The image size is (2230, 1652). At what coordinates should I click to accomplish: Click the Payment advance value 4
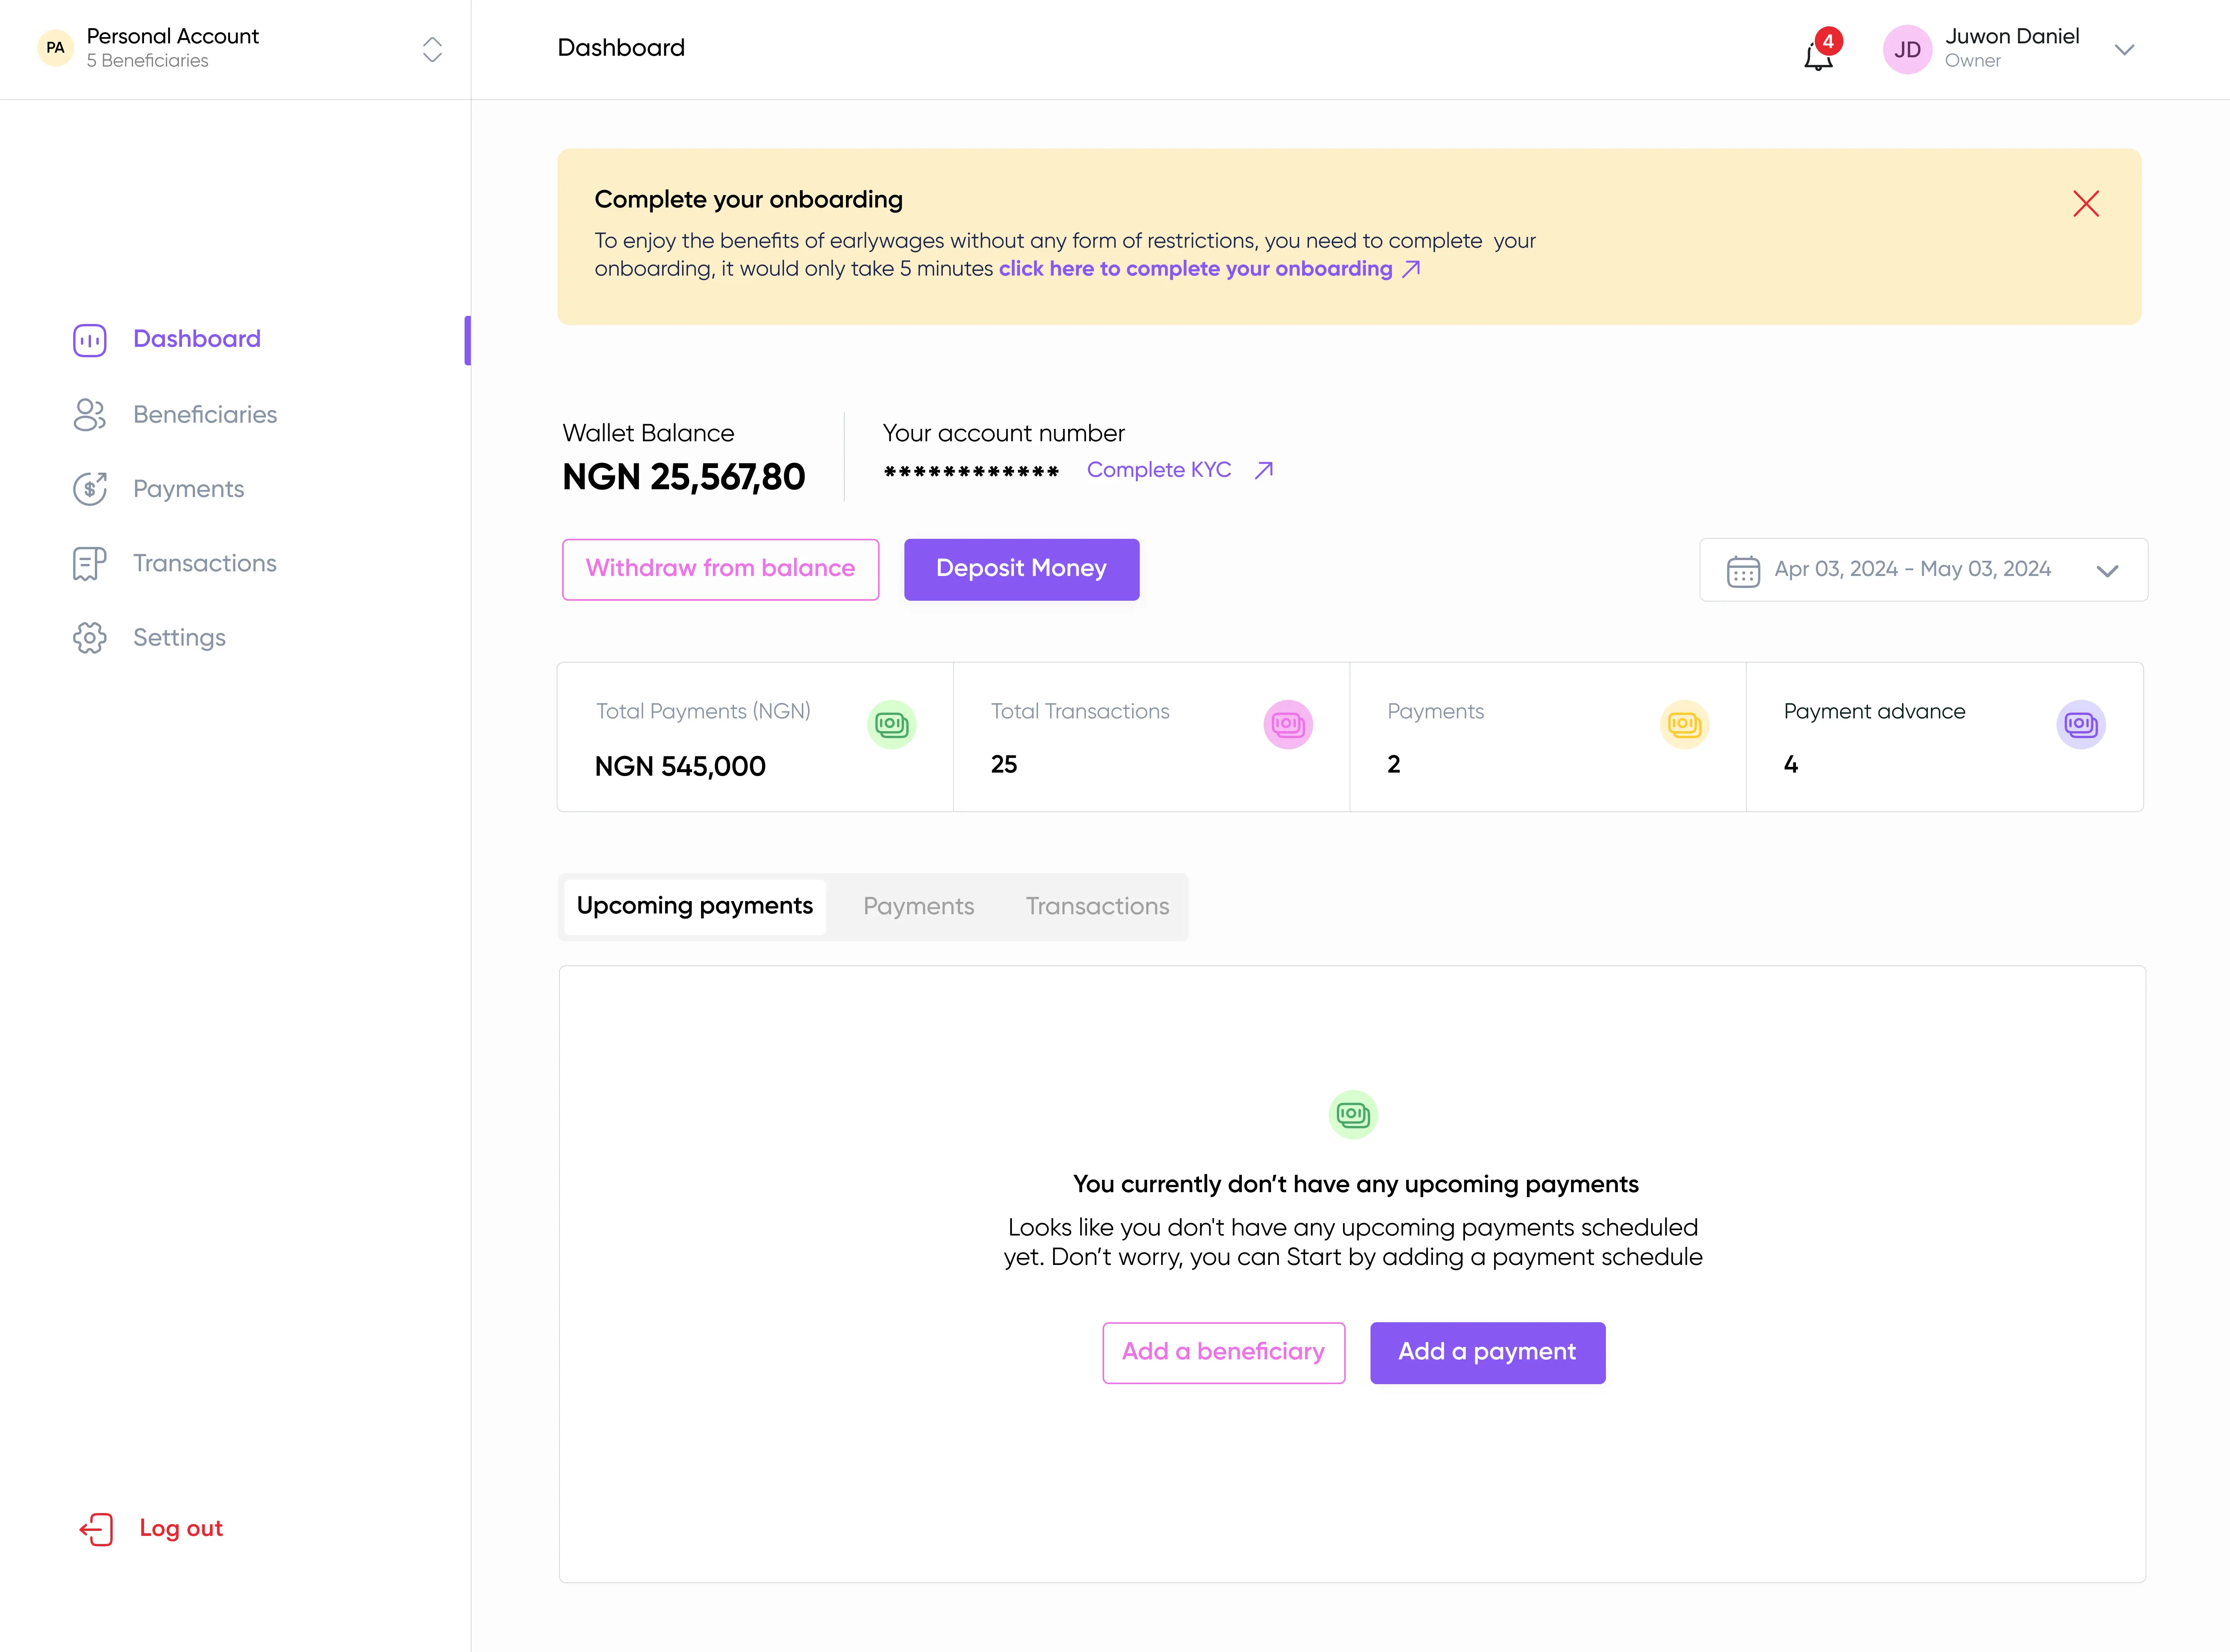pos(1791,765)
